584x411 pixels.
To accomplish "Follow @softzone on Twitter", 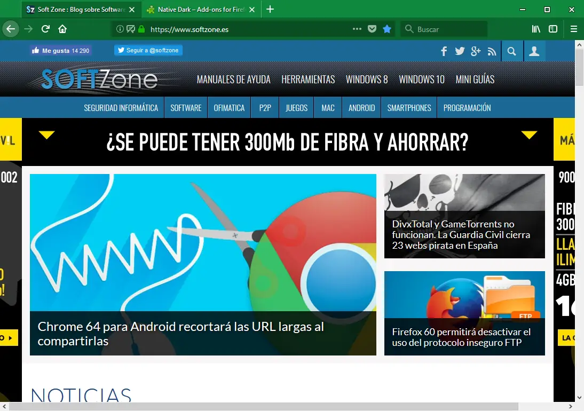I will (148, 50).
